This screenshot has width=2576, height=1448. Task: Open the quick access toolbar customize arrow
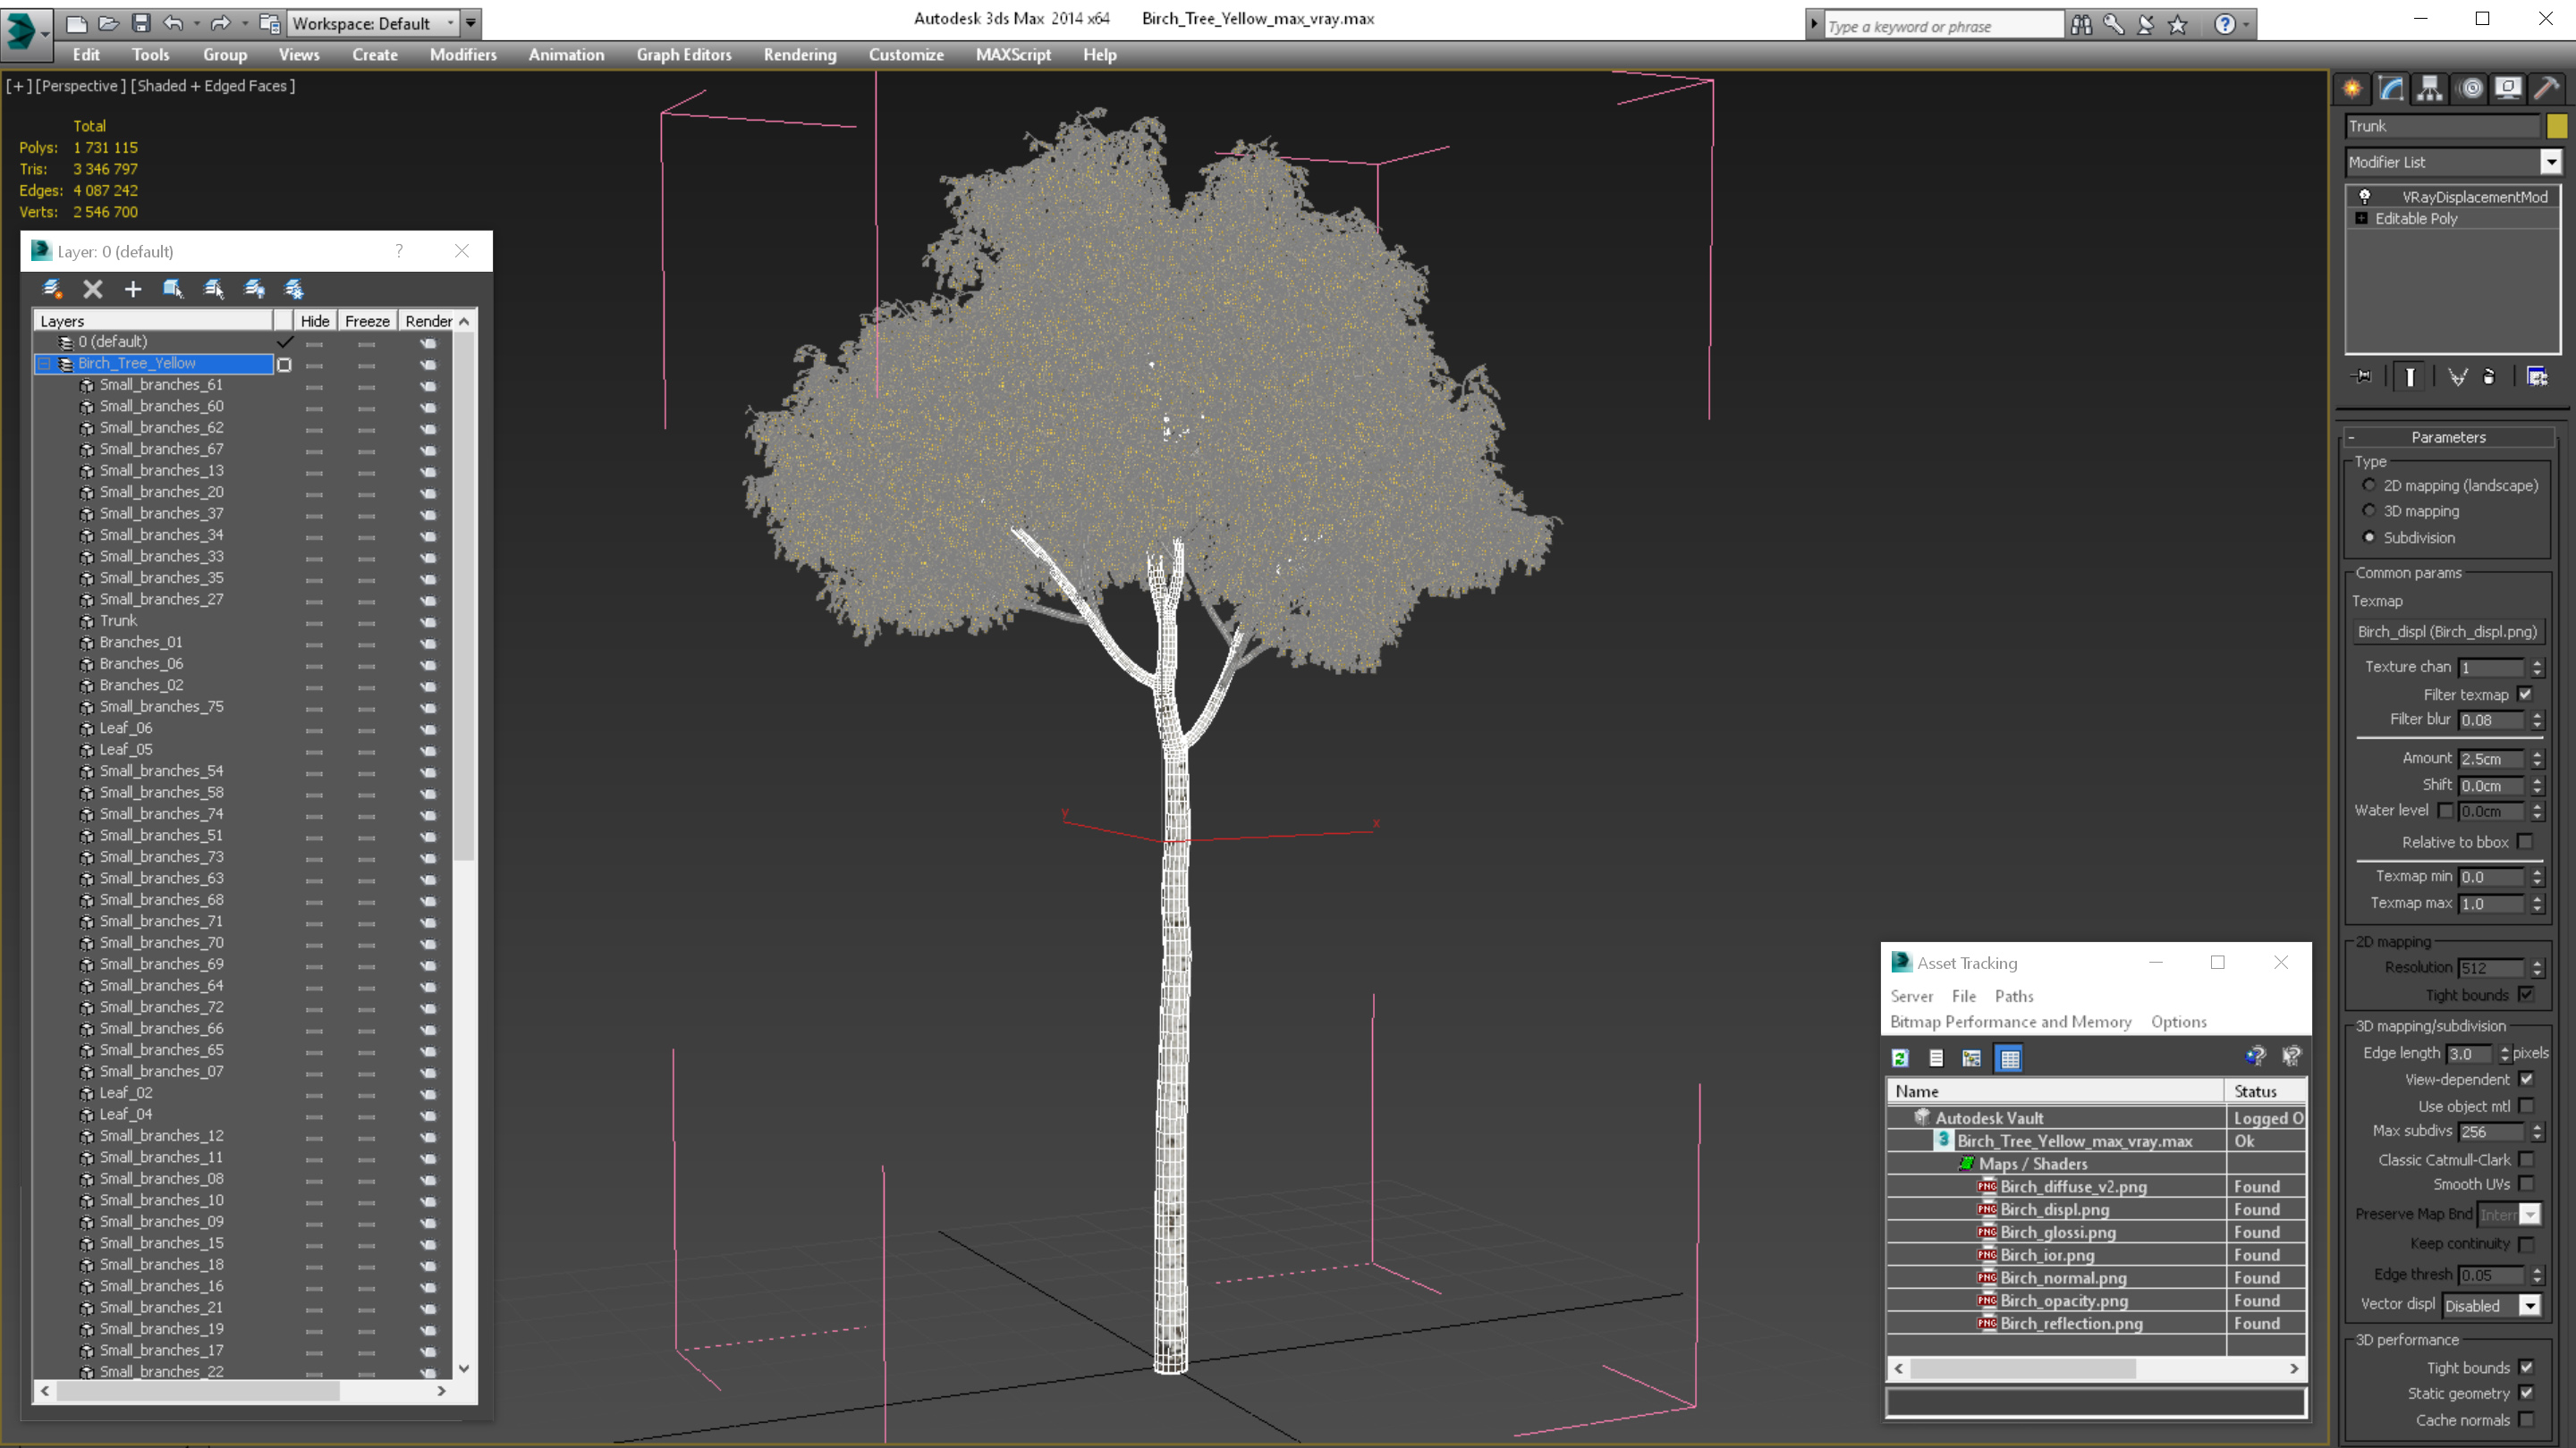pyautogui.click(x=471, y=23)
